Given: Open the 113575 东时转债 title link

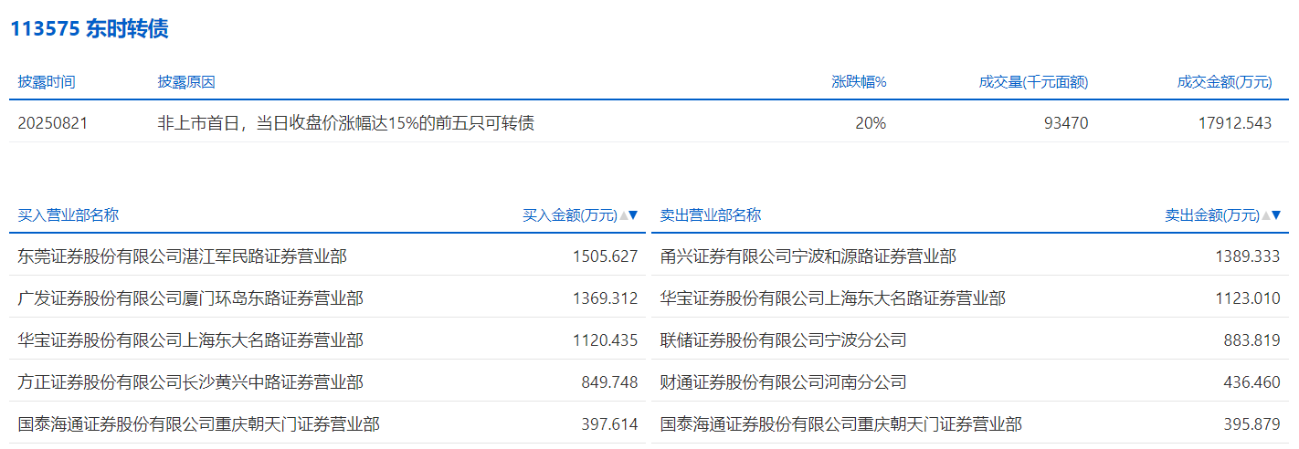Looking at the screenshot, I should pyautogui.click(x=89, y=29).
